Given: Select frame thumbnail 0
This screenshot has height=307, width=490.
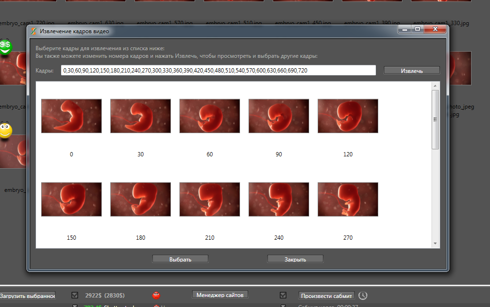Looking at the screenshot, I should pos(71,116).
